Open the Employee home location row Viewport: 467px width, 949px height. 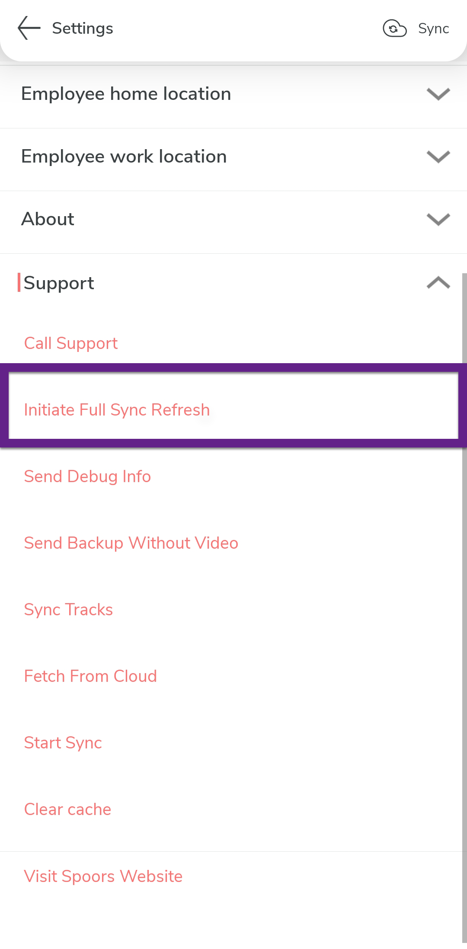(x=126, y=94)
